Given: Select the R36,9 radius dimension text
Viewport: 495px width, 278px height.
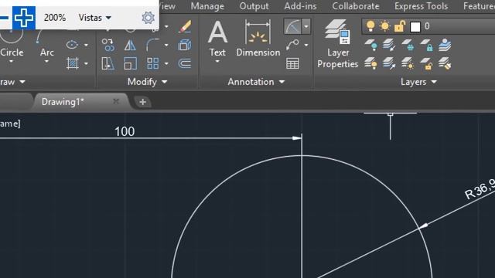Looking at the screenshot, I should (480, 188).
